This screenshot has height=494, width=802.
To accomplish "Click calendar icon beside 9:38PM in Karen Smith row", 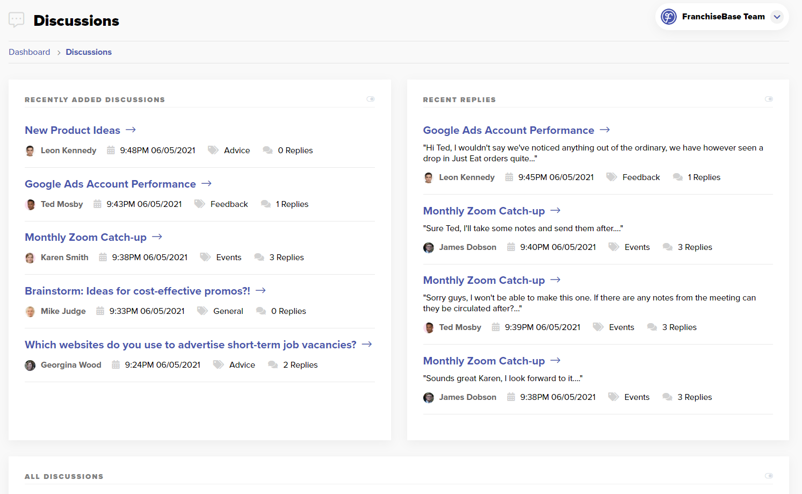I will (103, 257).
